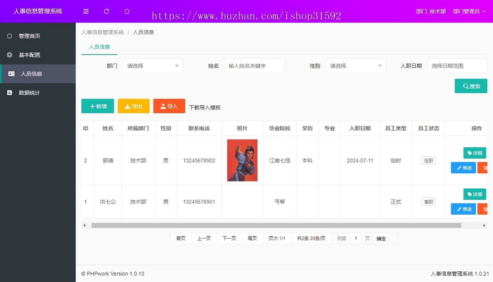493x282 pixels.
Task: Click 首页 pagination button
Action: pos(181,238)
